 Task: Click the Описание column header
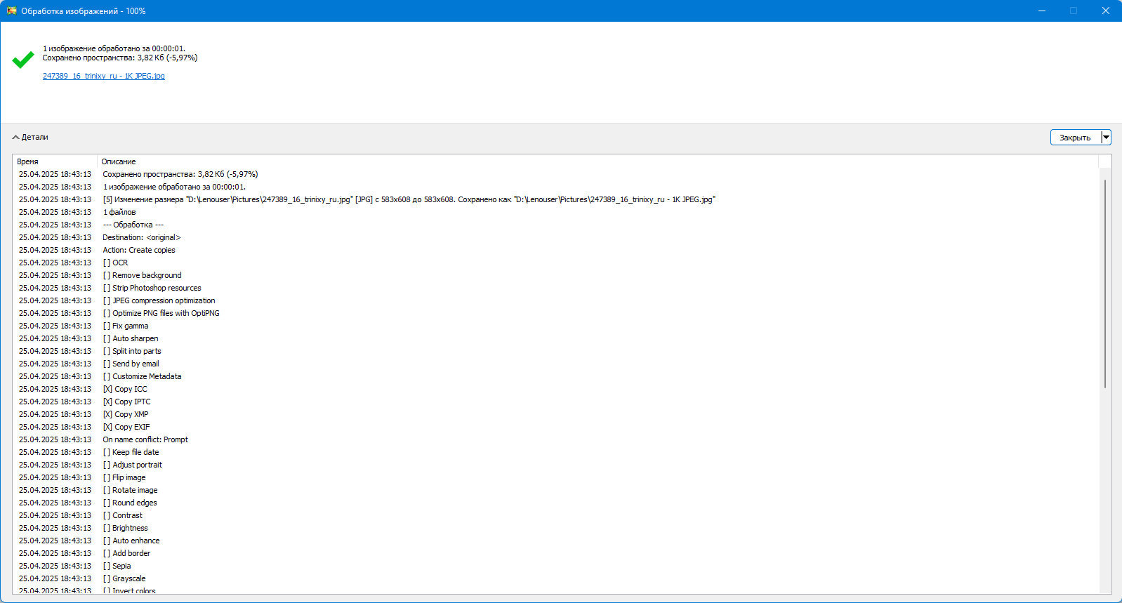click(x=597, y=161)
